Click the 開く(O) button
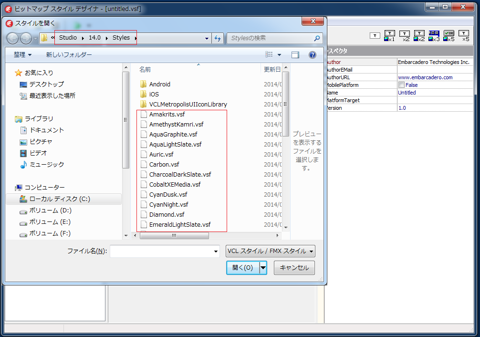This screenshot has height=337, width=480. point(243,268)
